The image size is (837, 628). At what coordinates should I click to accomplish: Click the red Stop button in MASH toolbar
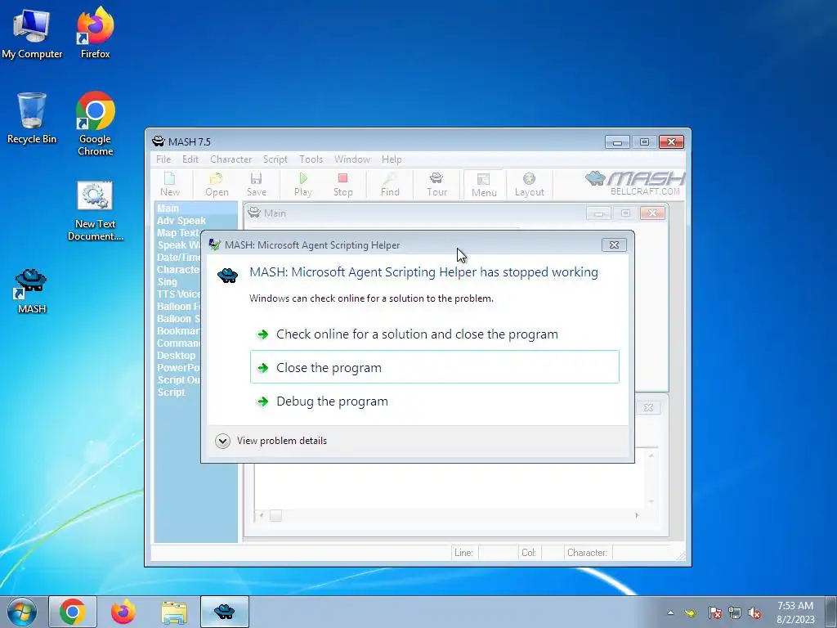342,185
